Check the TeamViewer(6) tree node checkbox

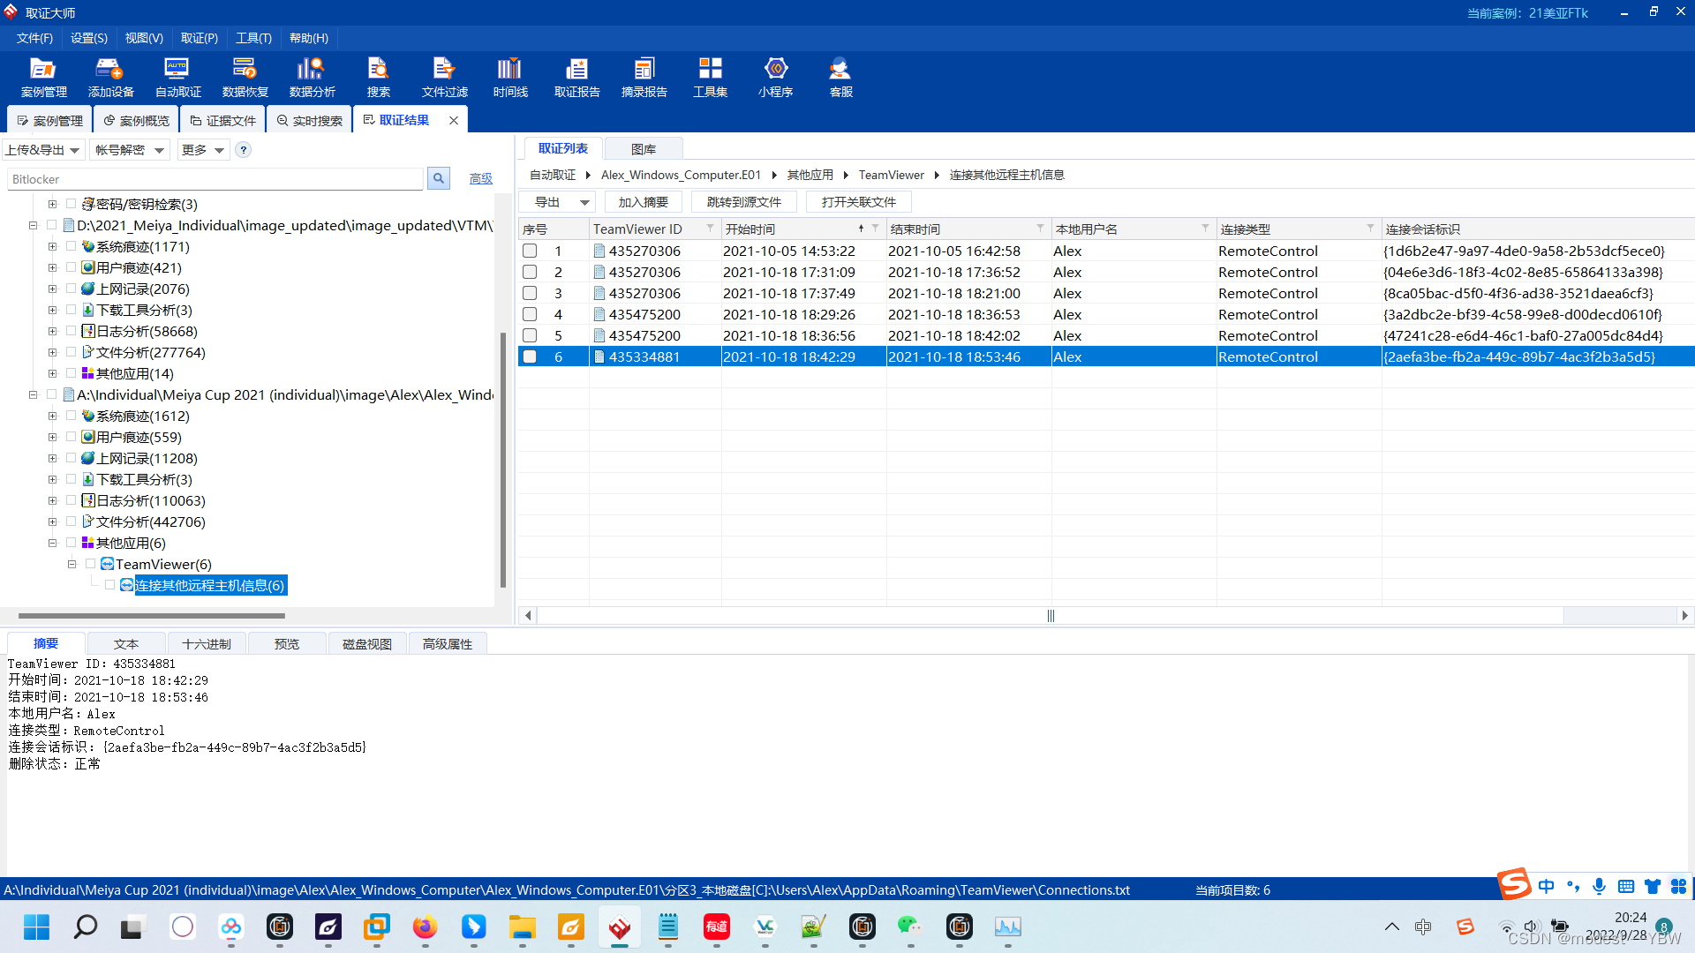[x=90, y=564]
